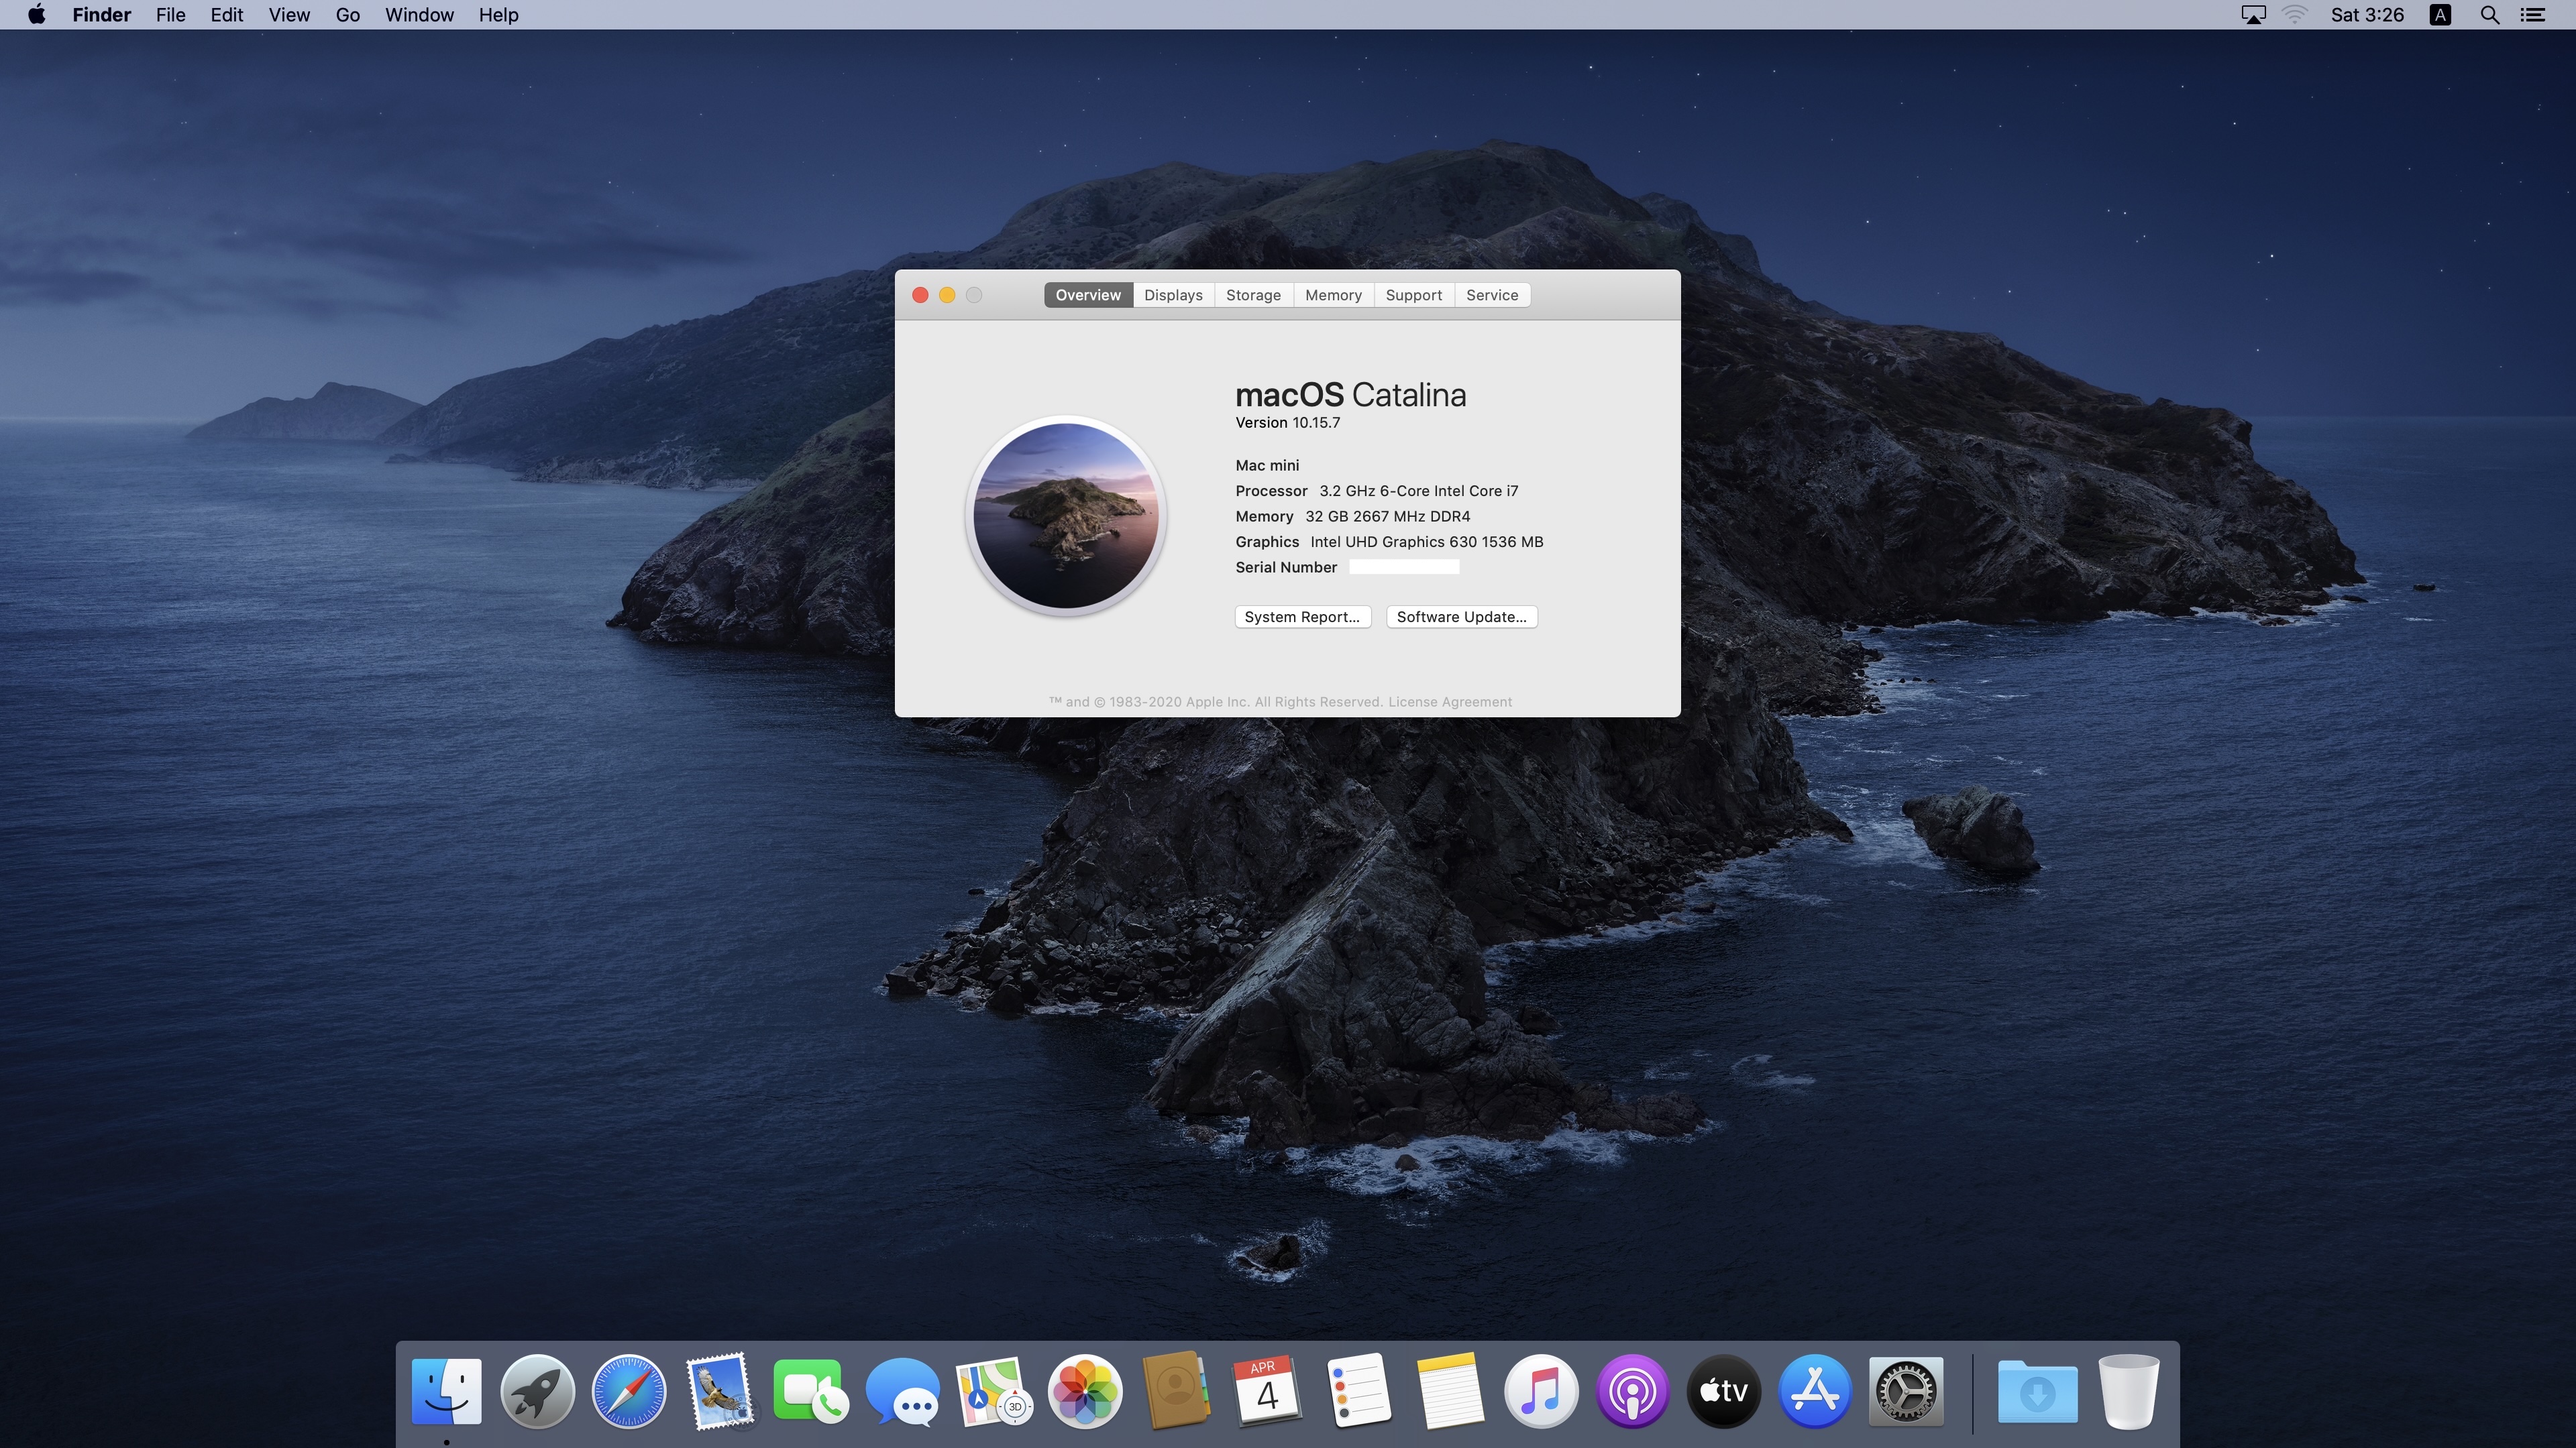Open the App Store
2576x1448 pixels.
pyautogui.click(x=1815, y=1390)
